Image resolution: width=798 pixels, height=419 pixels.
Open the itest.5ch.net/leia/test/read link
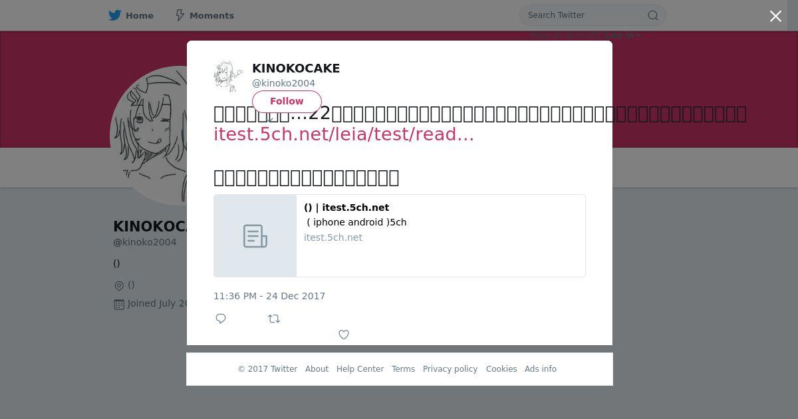point(344,134)
